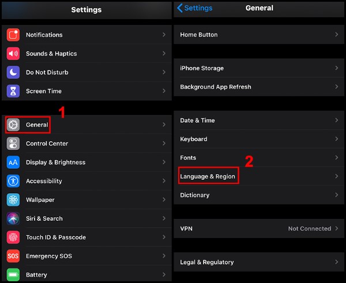Tap the Display & Brightness AA icon
346x283 pixels.
tap(13, 163)
